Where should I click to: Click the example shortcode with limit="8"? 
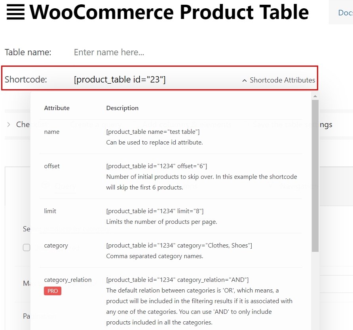(x=155, y=211)
